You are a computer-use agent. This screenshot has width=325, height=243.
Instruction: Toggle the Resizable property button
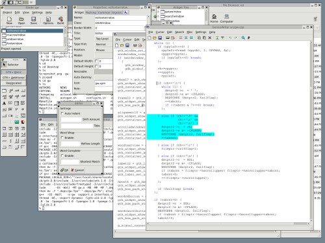coord(103,72)
